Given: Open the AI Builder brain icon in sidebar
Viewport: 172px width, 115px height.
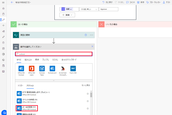Looking at the screenshot, I should pos(3,54).
